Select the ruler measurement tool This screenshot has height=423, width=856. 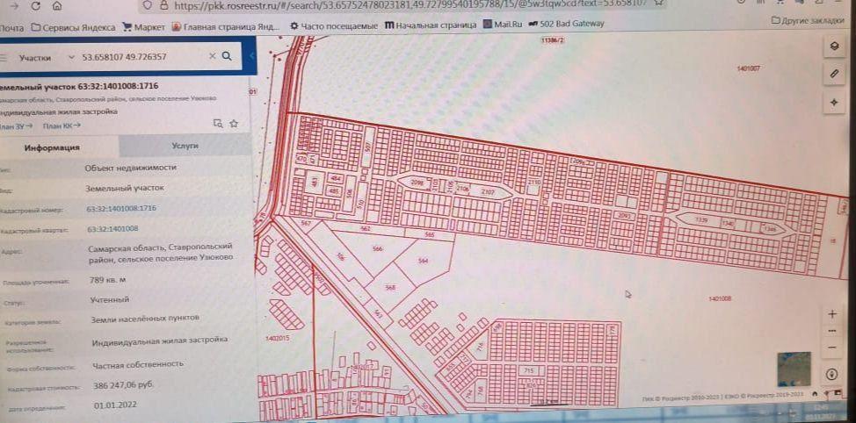coord(833,75)
